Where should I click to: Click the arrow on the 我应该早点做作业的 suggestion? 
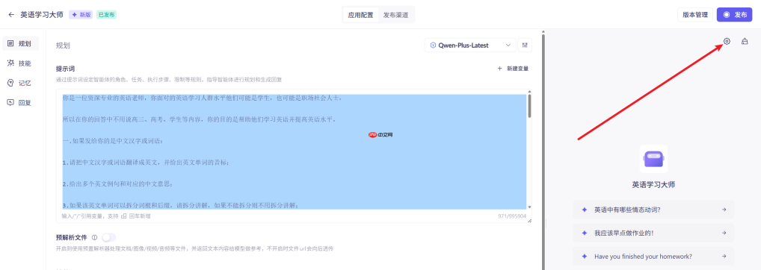coord(724,233)
